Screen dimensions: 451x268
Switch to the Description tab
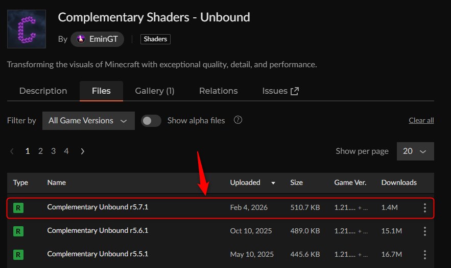(x=43, y=91)
